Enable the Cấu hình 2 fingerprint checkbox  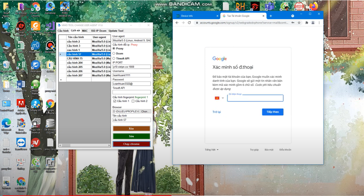(133, 101)
